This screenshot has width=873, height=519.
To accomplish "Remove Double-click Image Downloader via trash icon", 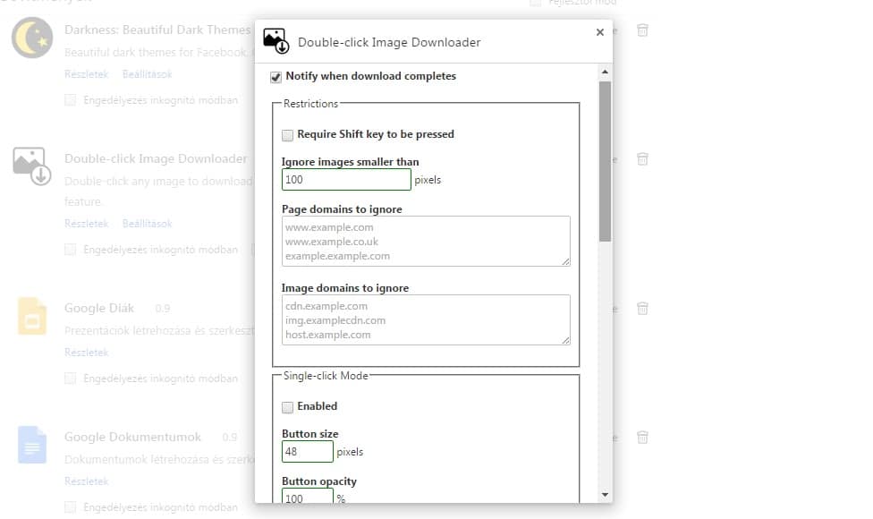I will point(642,159).
